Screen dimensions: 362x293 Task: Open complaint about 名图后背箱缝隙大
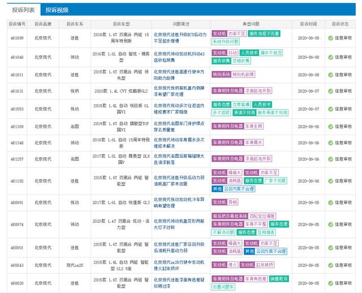point(179,159)
